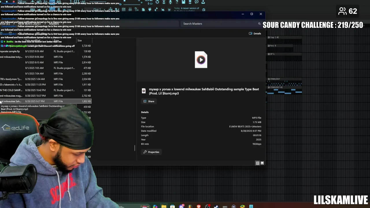Screen dimensions: 370x208
Task: Click the speech bubble icon in FL Studio toolbar
Action: click(197, 2)
